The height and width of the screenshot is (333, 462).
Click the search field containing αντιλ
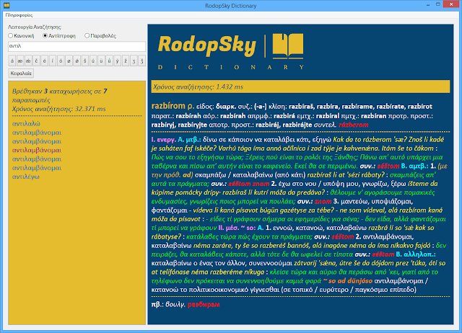(77, 46)
